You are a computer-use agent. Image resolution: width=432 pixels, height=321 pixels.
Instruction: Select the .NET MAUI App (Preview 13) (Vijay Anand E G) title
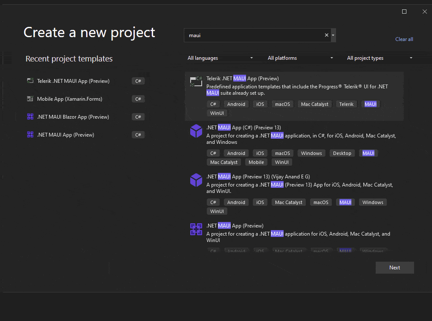click(258, 176)
